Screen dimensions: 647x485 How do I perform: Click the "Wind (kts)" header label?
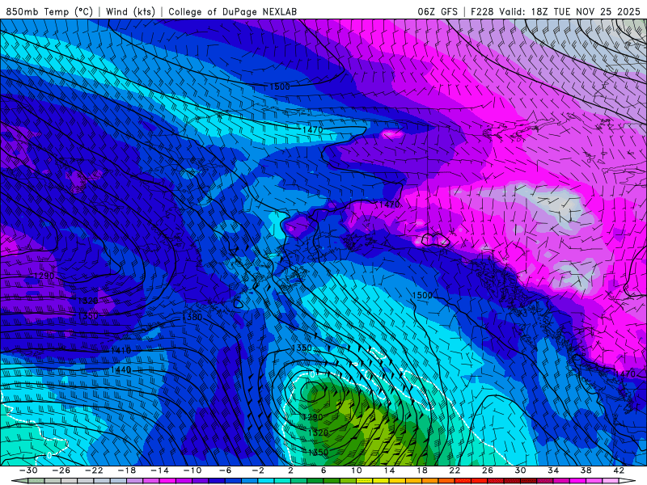pos(130,11)
